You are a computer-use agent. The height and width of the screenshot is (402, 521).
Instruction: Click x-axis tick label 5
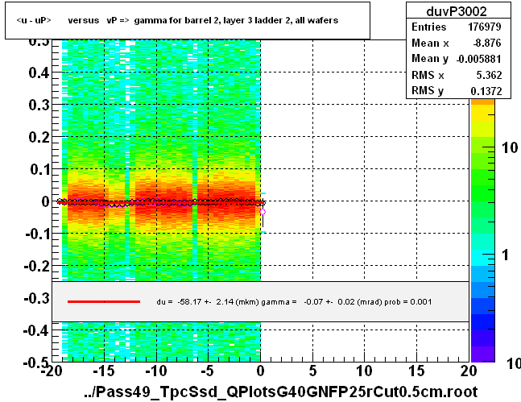(x=312, y=371)
